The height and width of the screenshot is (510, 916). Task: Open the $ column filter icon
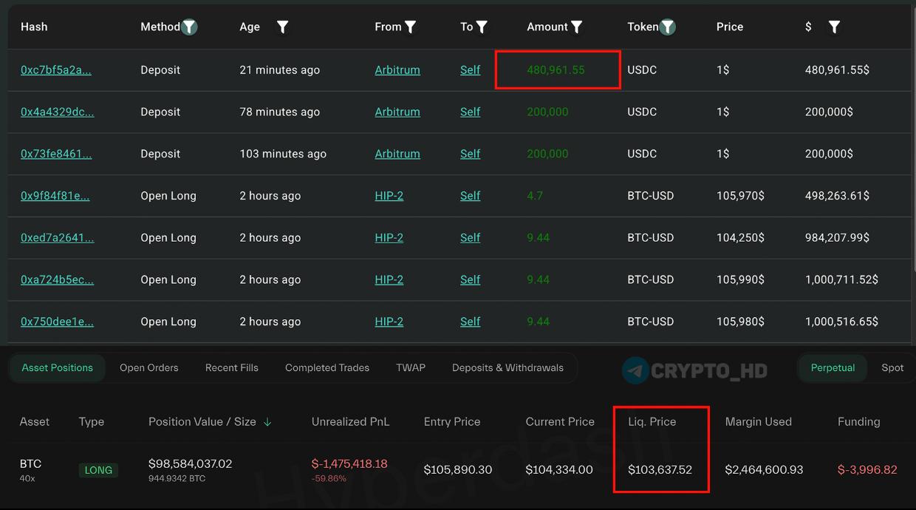click(x=834, y=27)
